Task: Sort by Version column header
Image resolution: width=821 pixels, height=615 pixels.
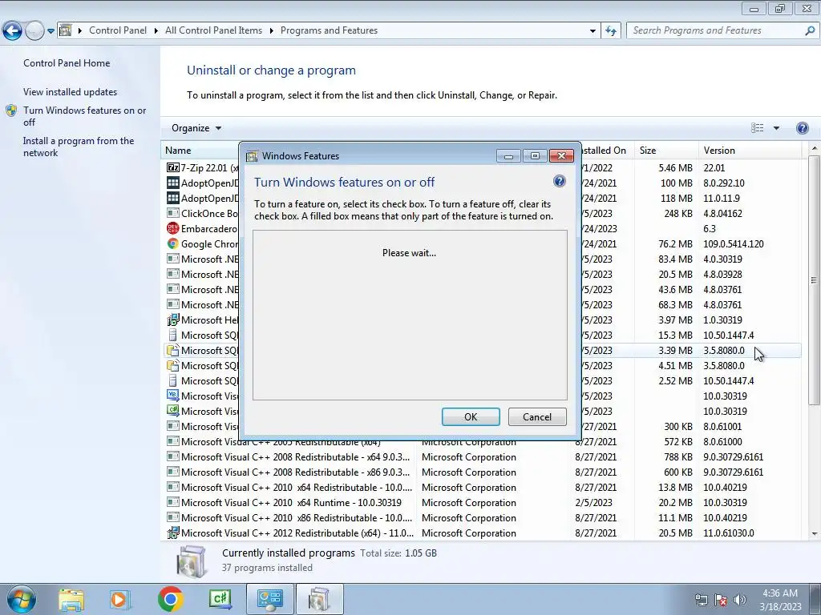Action: [750, 151]
